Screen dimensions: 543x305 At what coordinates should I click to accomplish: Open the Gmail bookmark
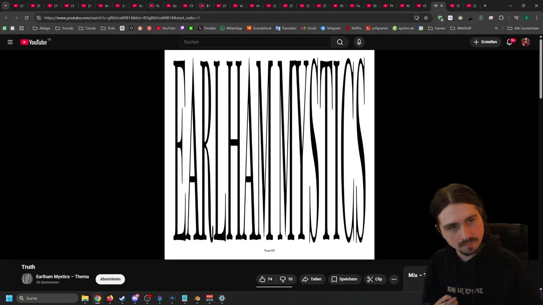(308, 28)
